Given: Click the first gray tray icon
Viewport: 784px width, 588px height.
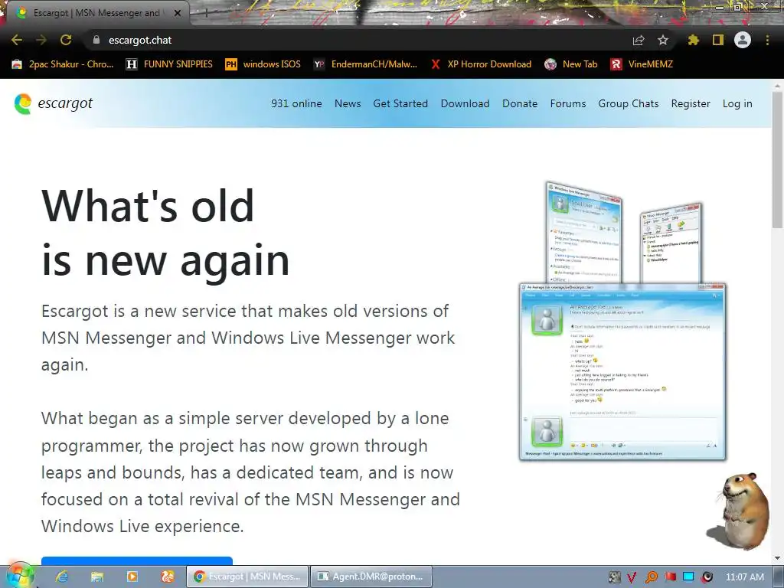Looking at the screenshot, I should click(614, 577).
